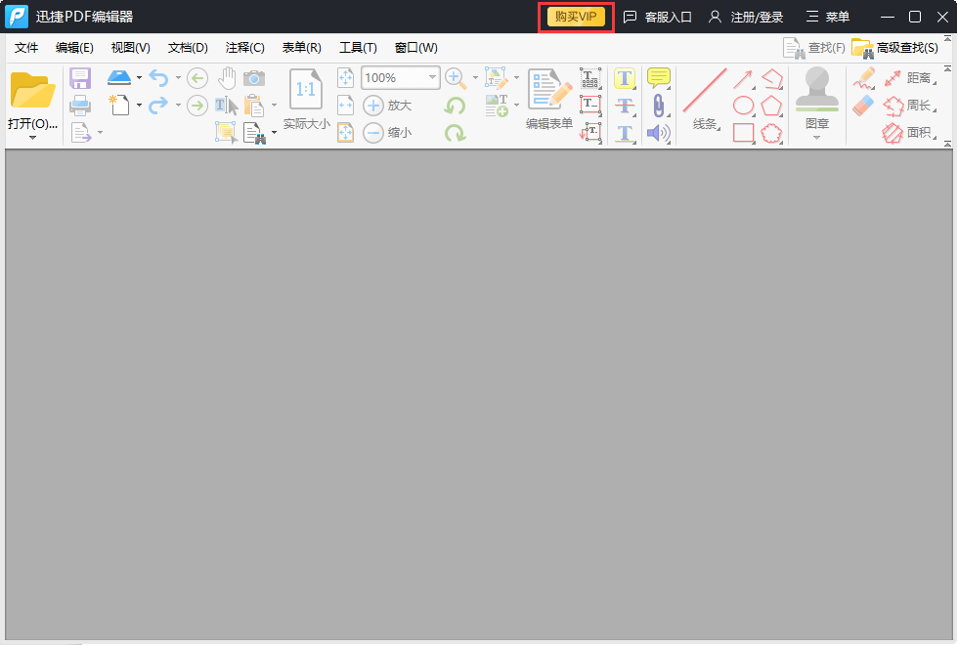Image resolution: width=958 pixels, height=645 pixels.
Task: Click the 购买VIP button
Action: pyautogui.click(x=576, y=17)
